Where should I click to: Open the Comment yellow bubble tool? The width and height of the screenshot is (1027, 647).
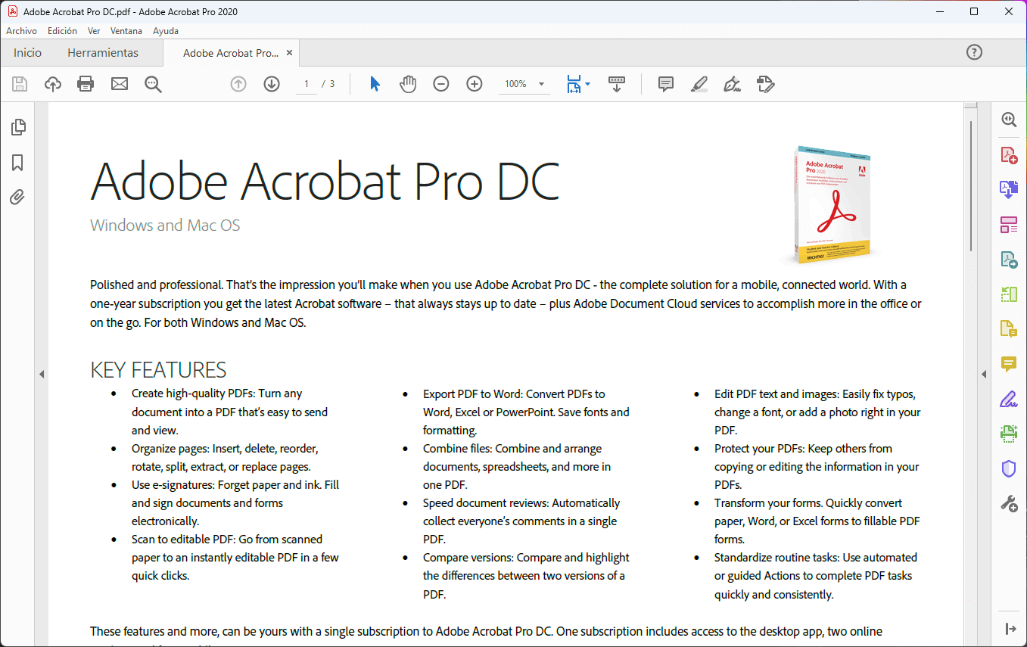pos(1009,364)
